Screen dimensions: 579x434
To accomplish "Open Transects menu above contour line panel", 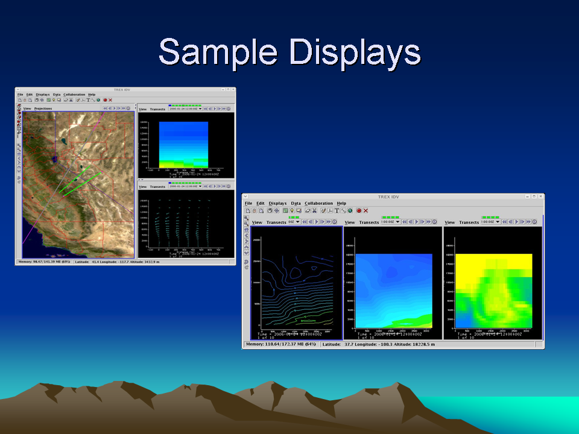I will click(276, 222).
